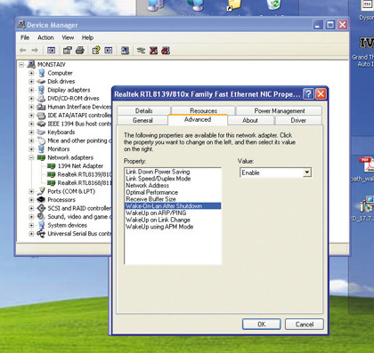Open the Value dropdown showing Enable
The height and width of the screenshot is (353, 374).
tap(307, 172)
